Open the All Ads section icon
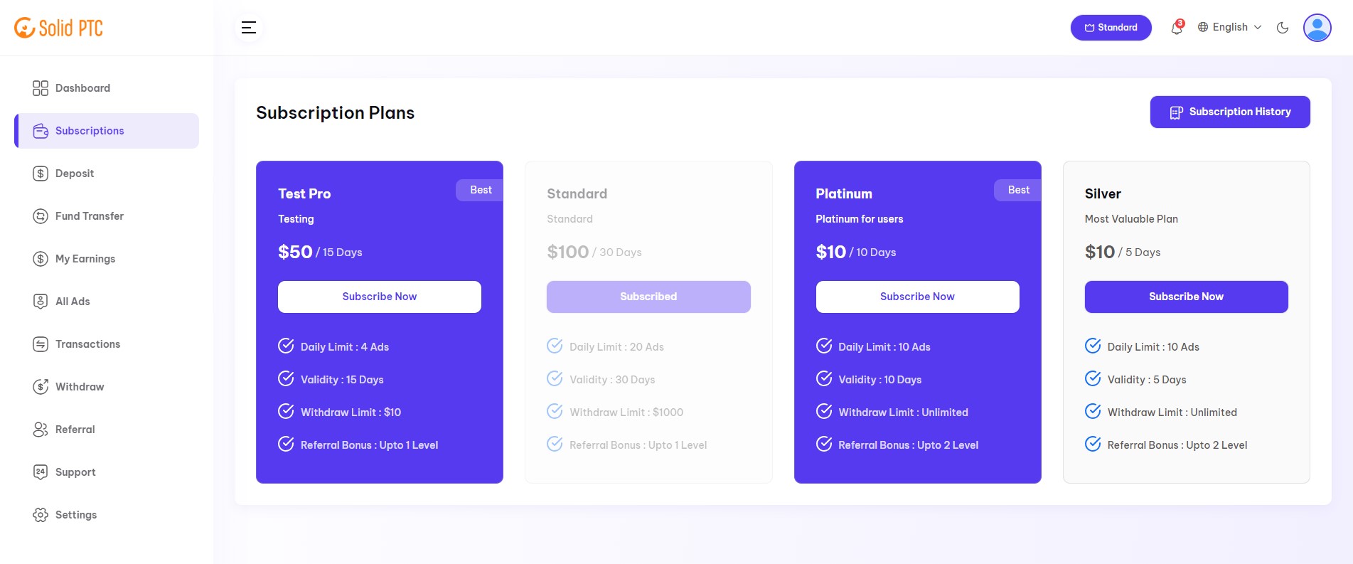 [x=41, y=301]
